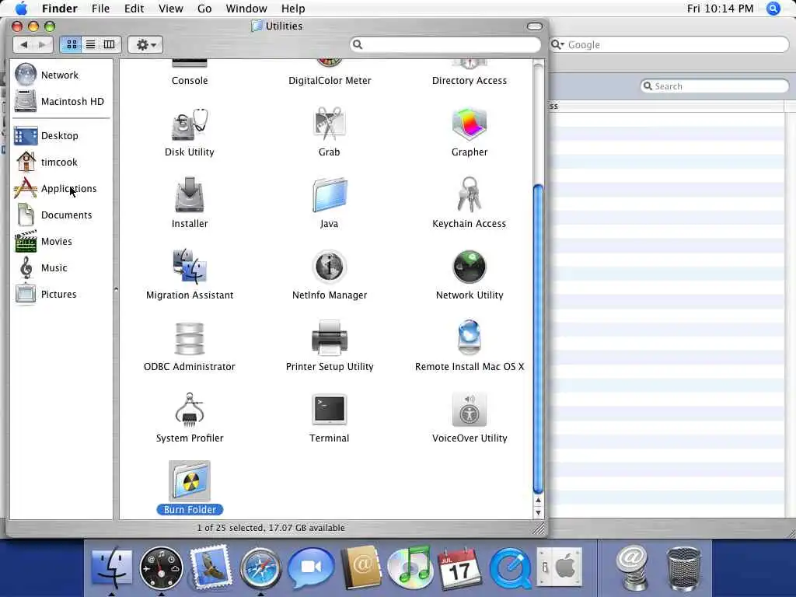This screenshot has width=796, height=597.
Task: Select System Profiler icon
Action: pyautogui.click(x=190, y=410)
